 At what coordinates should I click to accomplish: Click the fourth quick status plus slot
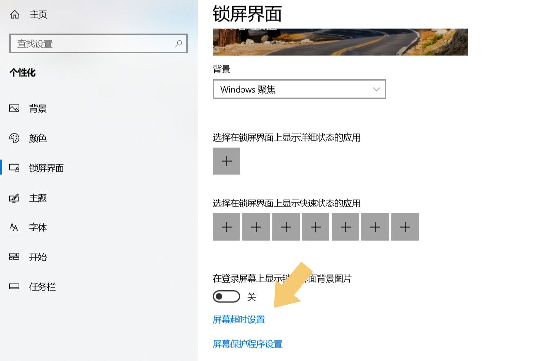click(315, 226)
